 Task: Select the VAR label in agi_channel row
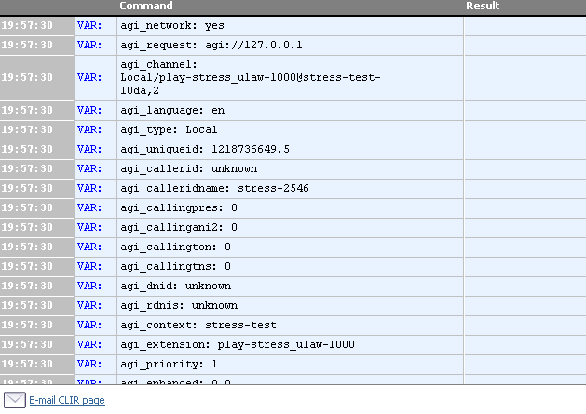click(90, 77)
